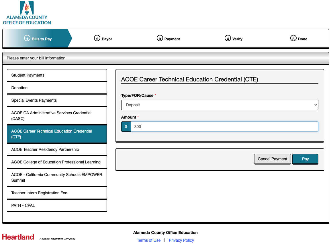Choose California Community Schools EMPOWER Summit
This screenshot has height=244, width=331.
[57, 177]
